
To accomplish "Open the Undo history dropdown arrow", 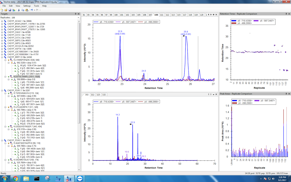I will tap(34, 10).
